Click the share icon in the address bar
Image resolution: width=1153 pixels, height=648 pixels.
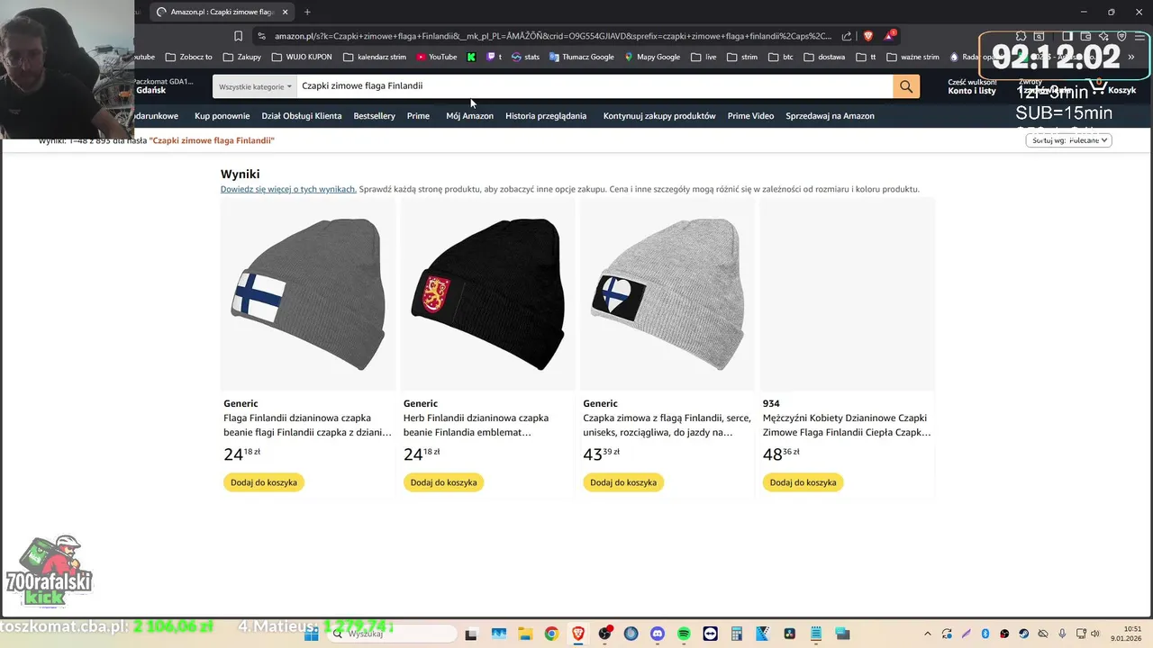click(847, 36)
